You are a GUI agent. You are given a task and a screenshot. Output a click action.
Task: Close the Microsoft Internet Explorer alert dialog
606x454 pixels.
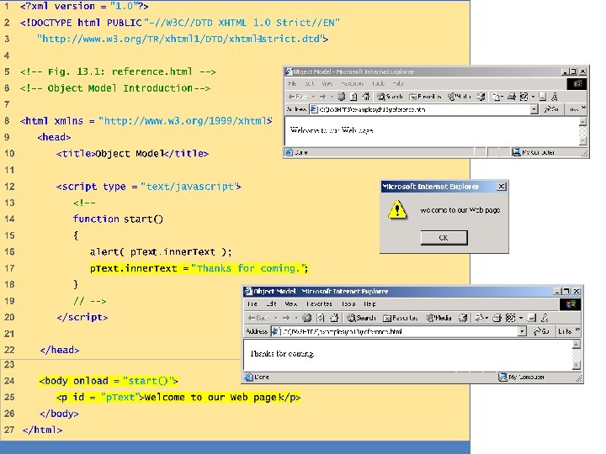coord(502,187)
